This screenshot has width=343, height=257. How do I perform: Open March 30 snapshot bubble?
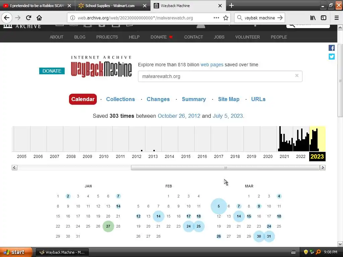click(x=259, y=236)
